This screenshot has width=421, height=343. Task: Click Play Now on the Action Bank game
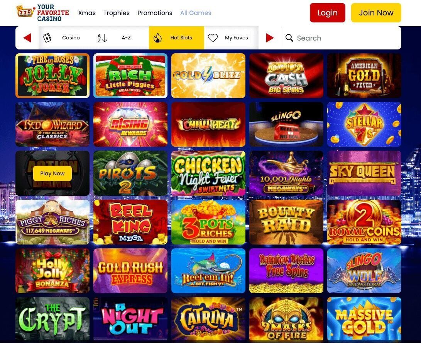(x=52, y=173)
